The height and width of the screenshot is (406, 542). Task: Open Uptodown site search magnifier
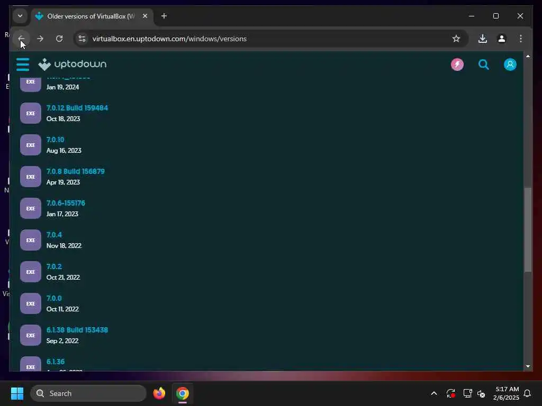pyautogui.click(x=483, y=64)
